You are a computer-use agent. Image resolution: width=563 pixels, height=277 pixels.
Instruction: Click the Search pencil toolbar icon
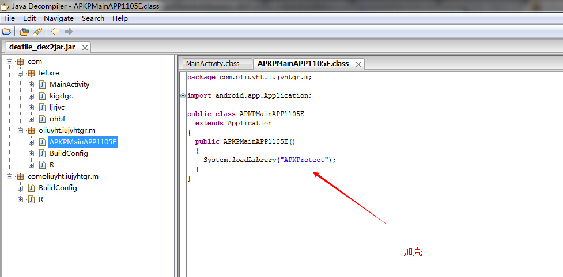tap(37, 32)
